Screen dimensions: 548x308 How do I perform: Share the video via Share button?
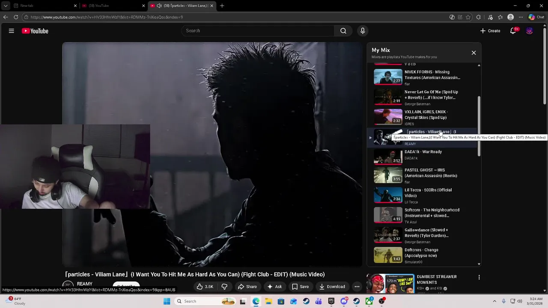pos(247,287)
